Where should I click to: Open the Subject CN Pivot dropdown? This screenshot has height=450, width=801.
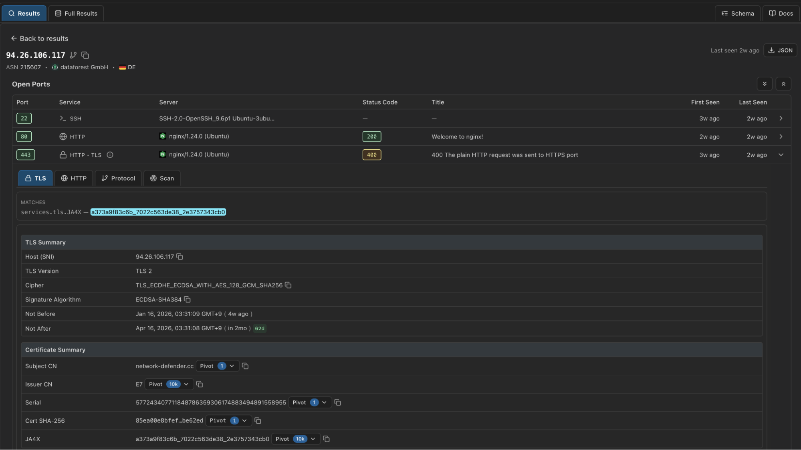[217, 366]
